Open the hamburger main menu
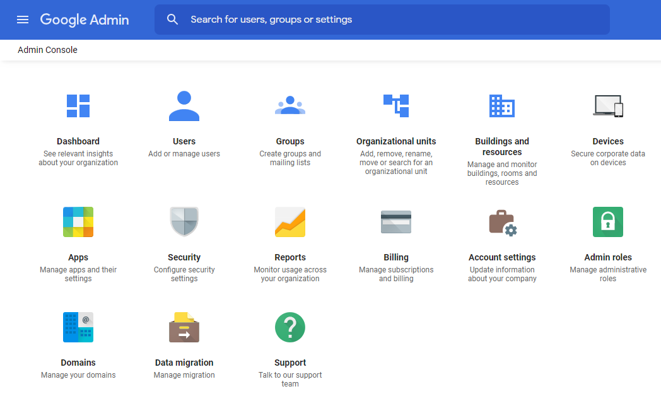Viewport: 661px width, 401px height. 23,20
